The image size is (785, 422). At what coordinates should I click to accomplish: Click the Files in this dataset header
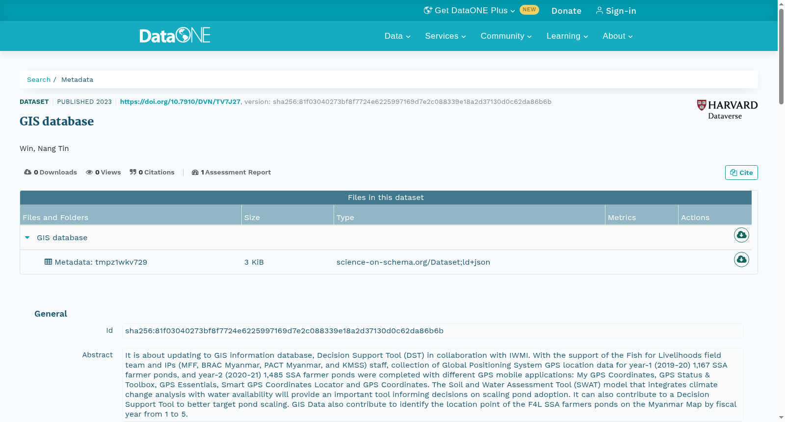[386, 198]
